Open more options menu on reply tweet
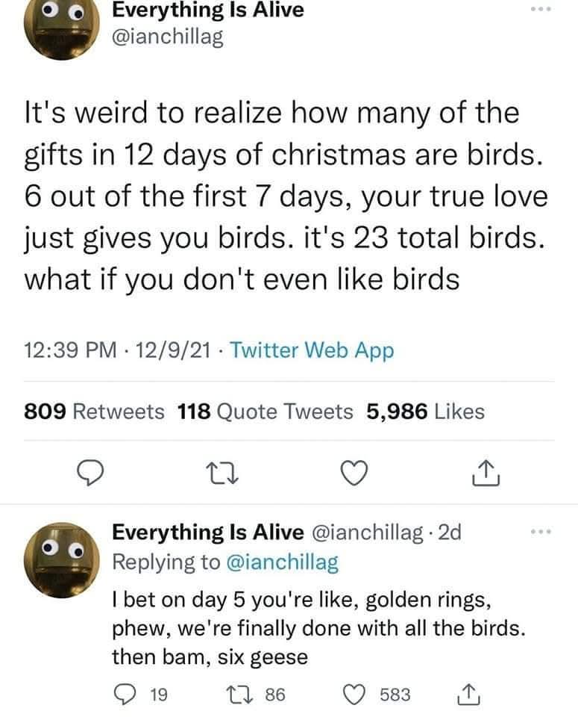 [546, 533]
